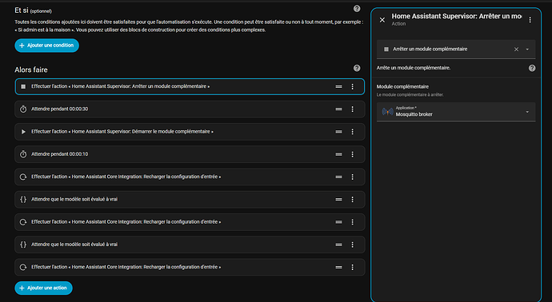Grab drag handle of "Attendre pendant 00:00:30" row
This screenshot has width=552, height=302.
[x=338, y=109]
